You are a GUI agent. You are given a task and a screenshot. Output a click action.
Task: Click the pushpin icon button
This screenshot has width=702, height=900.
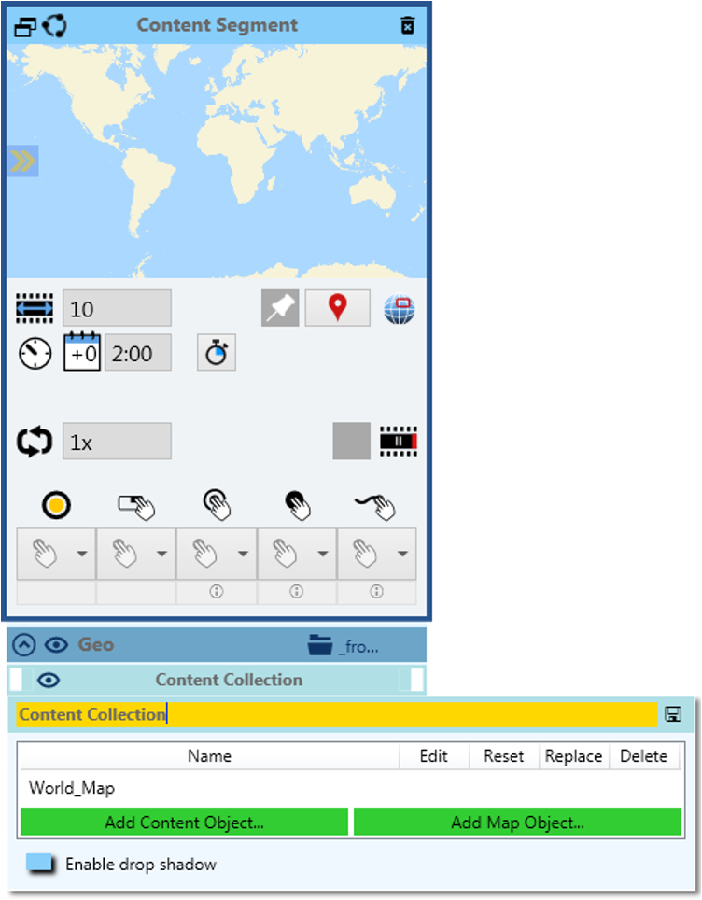point(280,308)
